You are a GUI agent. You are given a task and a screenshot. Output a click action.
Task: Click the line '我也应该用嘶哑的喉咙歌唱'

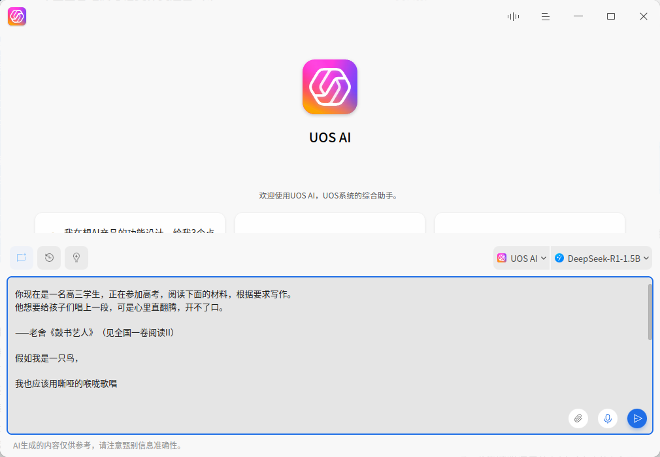[x=66, y=383]
